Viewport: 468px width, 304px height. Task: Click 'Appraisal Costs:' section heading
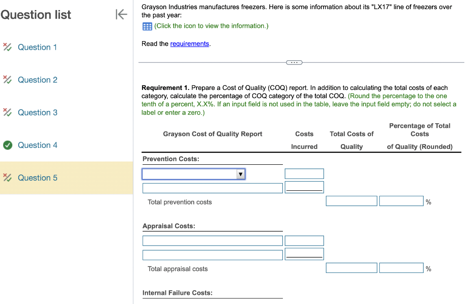pyautogui.click(x=169, y=226)
